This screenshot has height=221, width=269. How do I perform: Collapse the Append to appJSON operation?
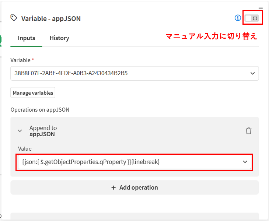point(20,131)
